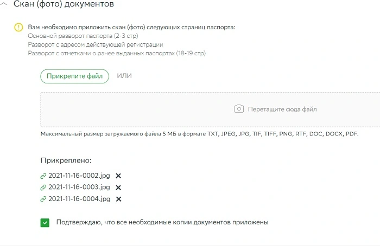Click the Перетащите сюда файл drop area
This screenshot has height=246, width=380.
click(x=210, y=109)
